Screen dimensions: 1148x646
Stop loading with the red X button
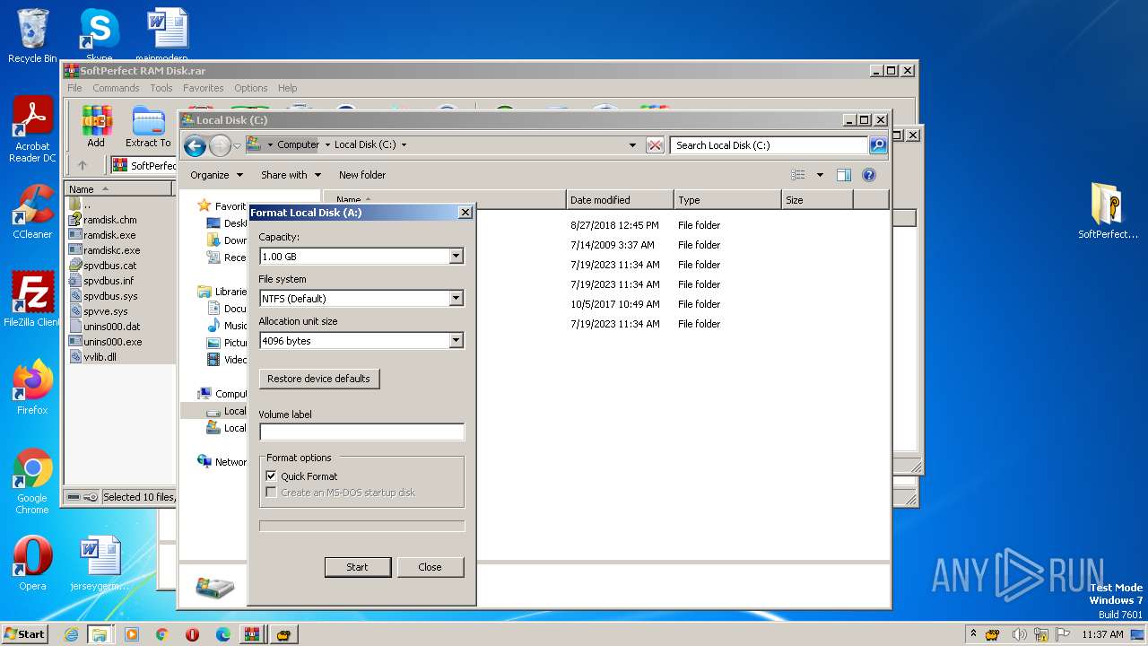[655, 145]
